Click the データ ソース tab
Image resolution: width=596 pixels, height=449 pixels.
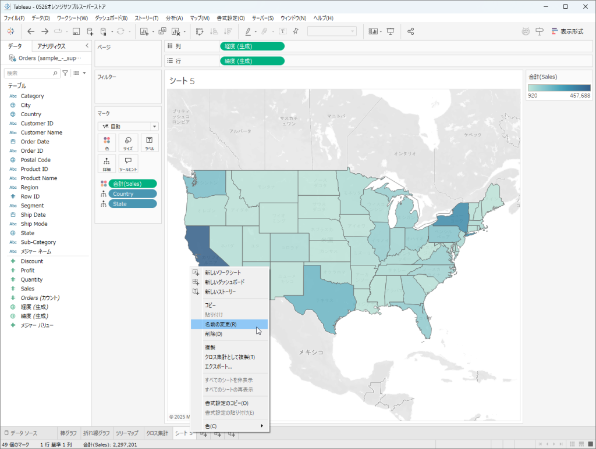24,433
